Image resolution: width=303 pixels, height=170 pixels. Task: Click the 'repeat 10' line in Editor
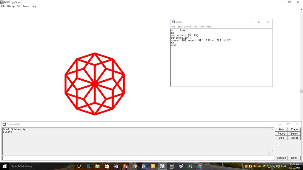(201, 40)
